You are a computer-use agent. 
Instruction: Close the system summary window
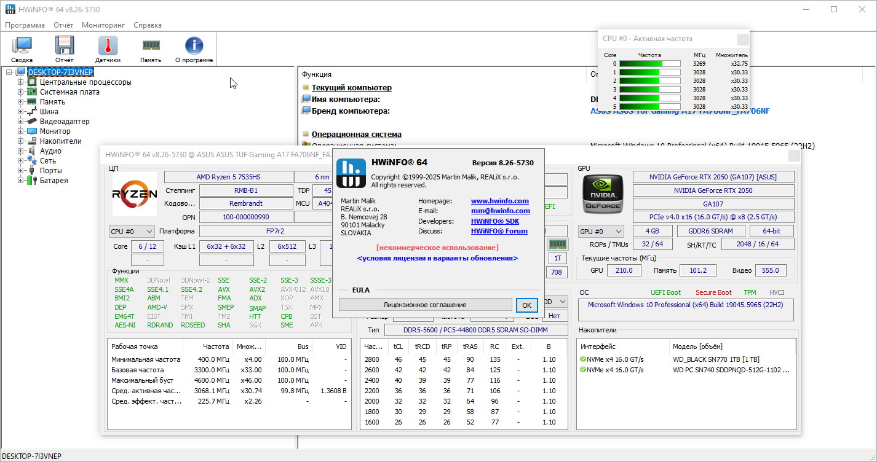pyautogui.click(x=794, y=155)
